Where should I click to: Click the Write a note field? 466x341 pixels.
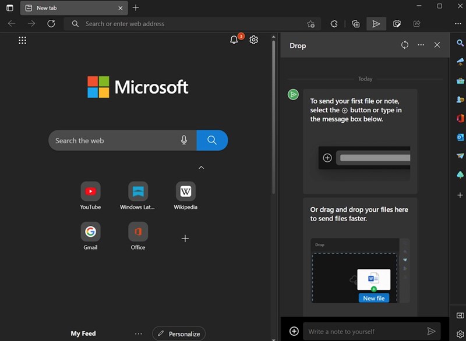pos(361,331)
